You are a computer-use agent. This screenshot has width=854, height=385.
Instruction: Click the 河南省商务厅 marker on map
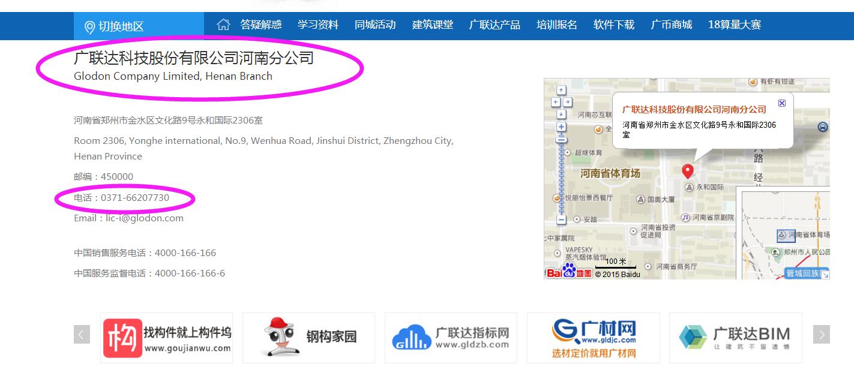tap(648, 266)
